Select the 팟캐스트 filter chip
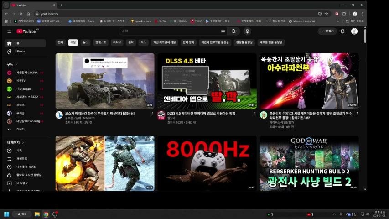This screenshot has height=219, width=389. click(101, 42)
